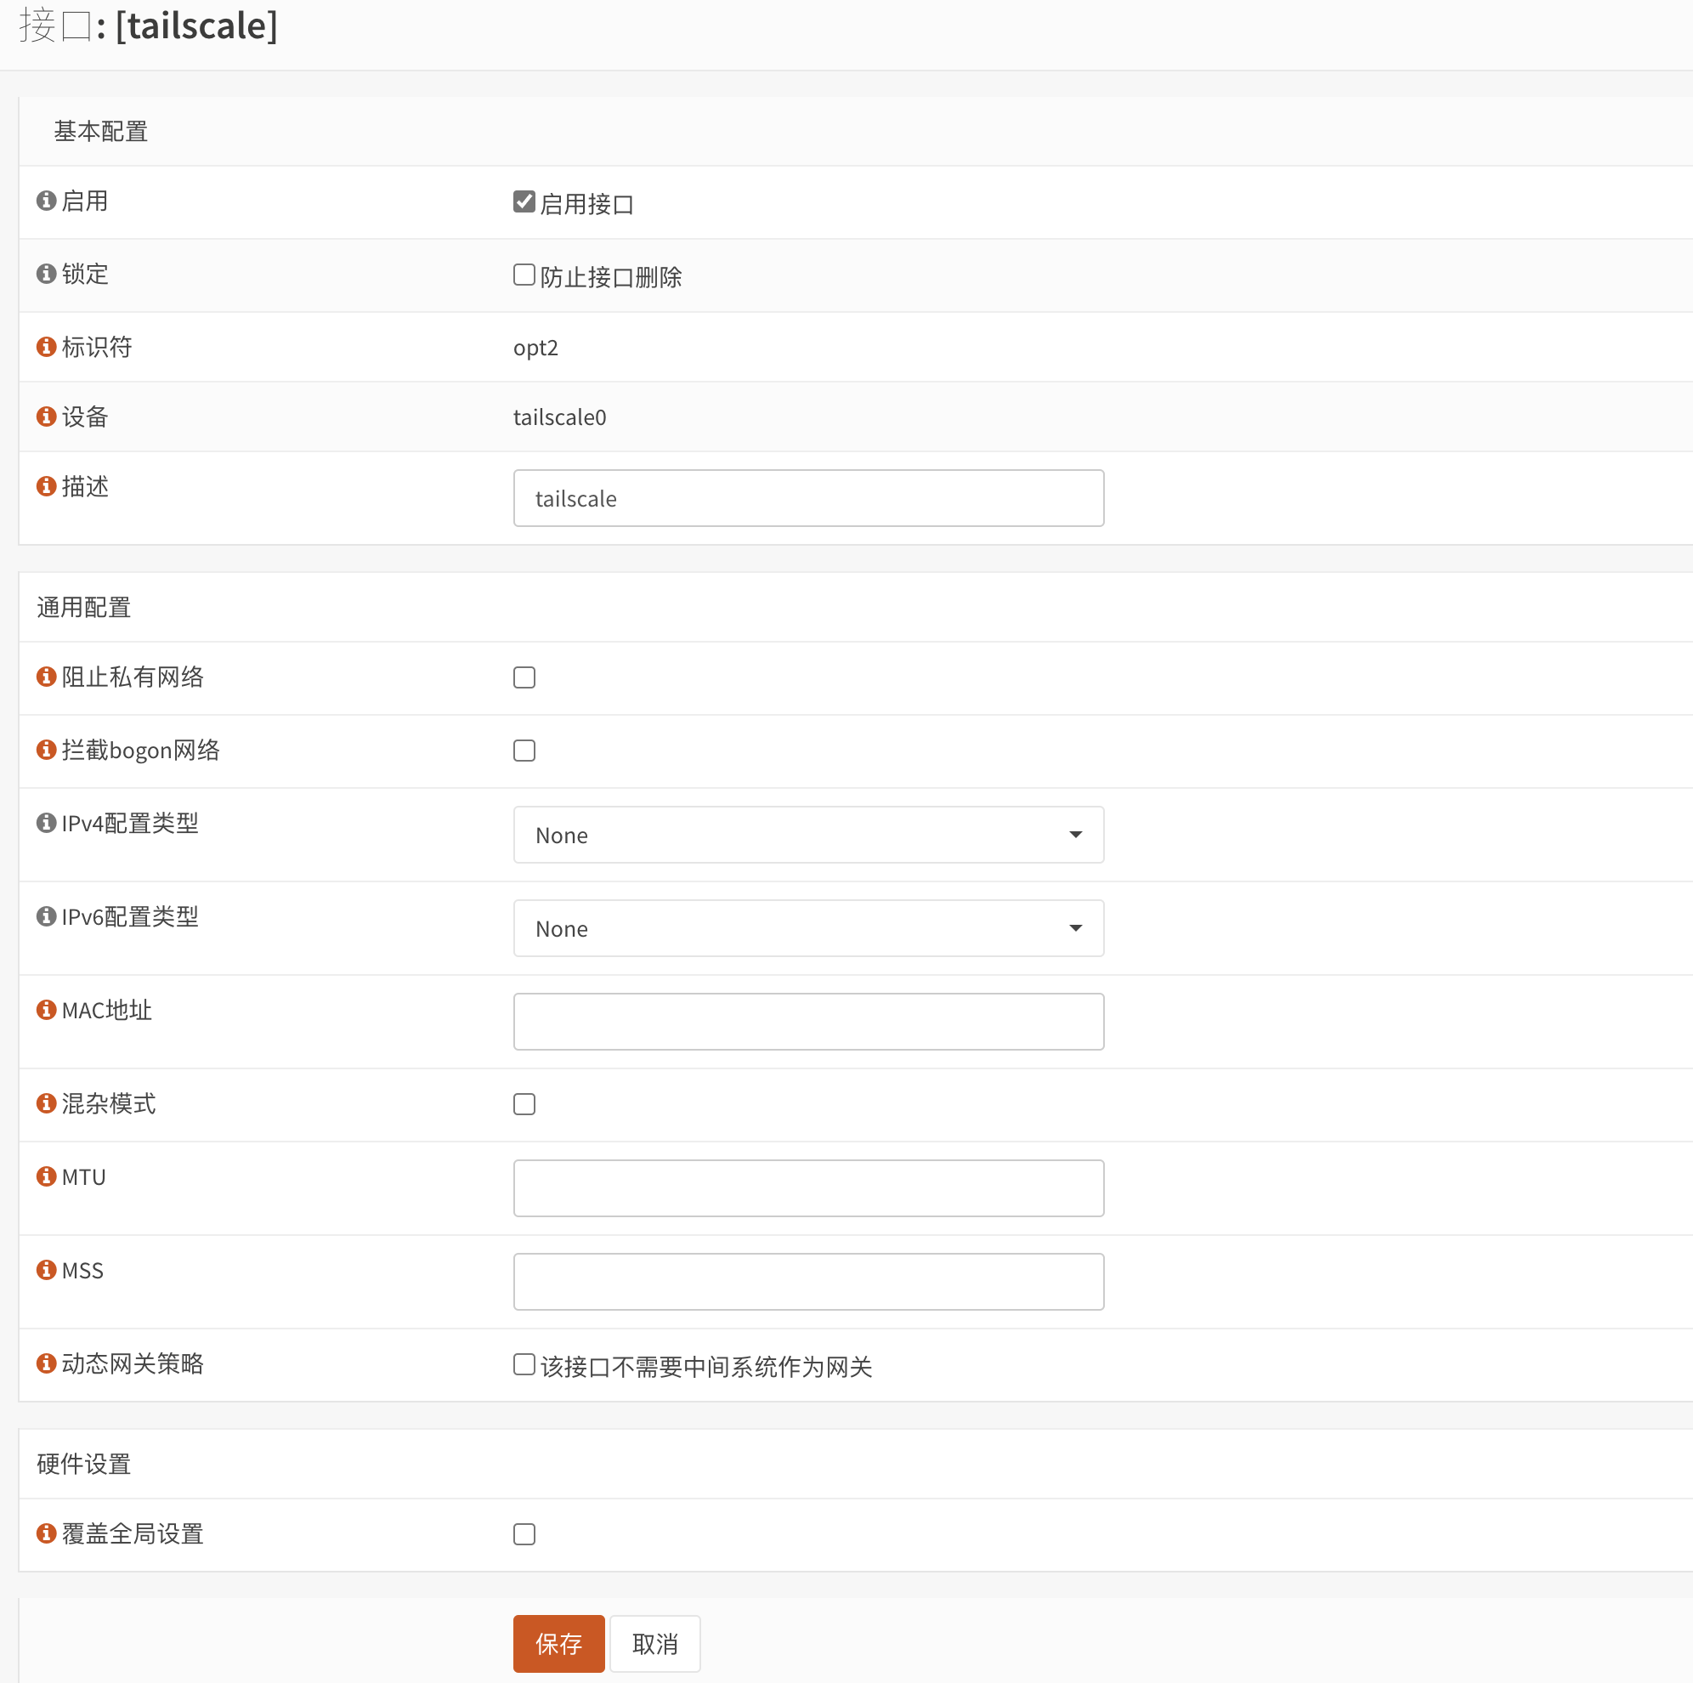Click info icon beside 覆盖全局设置
This screenshot has height=1683, width=1693.
tap(47, 1533)
